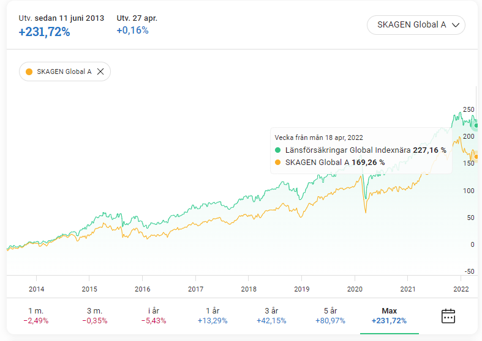
Task: Click the green end-point marker on chart
Action: (x=477, y=125)
